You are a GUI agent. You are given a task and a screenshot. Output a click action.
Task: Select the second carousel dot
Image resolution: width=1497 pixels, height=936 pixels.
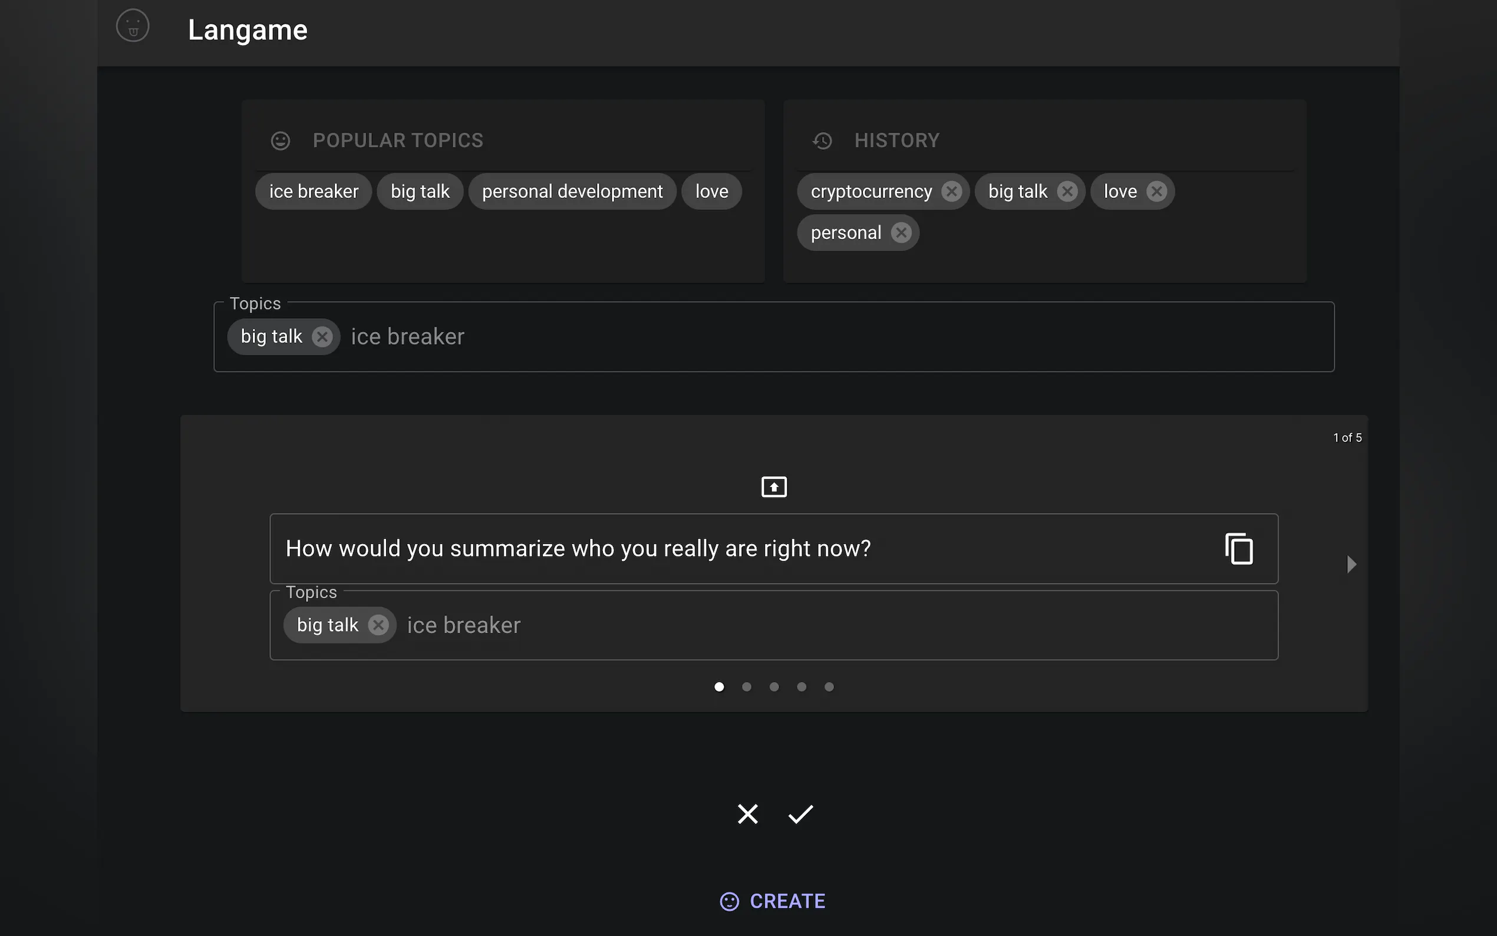click(x=746, y=687)
